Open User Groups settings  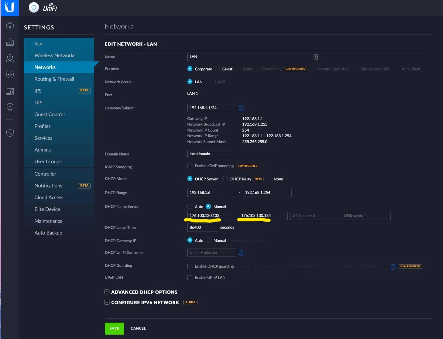pyautogui.click(x=59, y=162)
